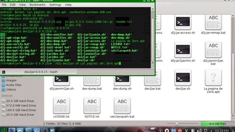Click setclasspath.bat in terminal ls output
Viewport: 235px width, 132px height.
click(124, 51)
